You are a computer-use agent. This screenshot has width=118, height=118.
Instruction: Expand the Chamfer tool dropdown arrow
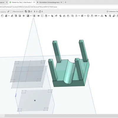point(9,16)
